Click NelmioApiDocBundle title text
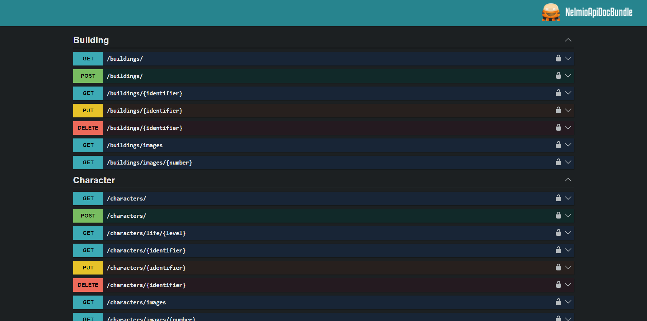Image resolution: width=647 pixels, height=321 pixels. click(x=599, y=12)
